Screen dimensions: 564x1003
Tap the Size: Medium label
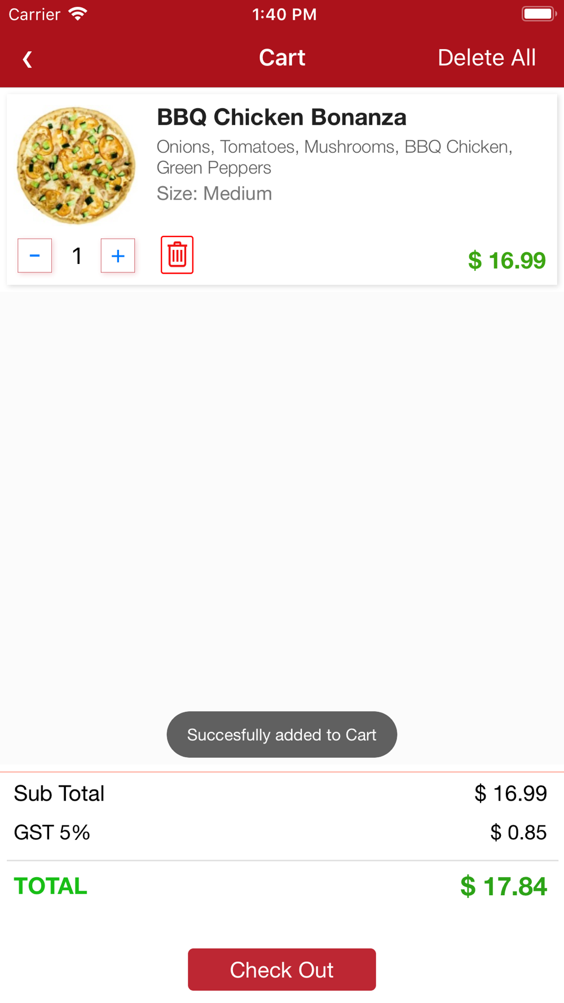[x=214, y=193]
